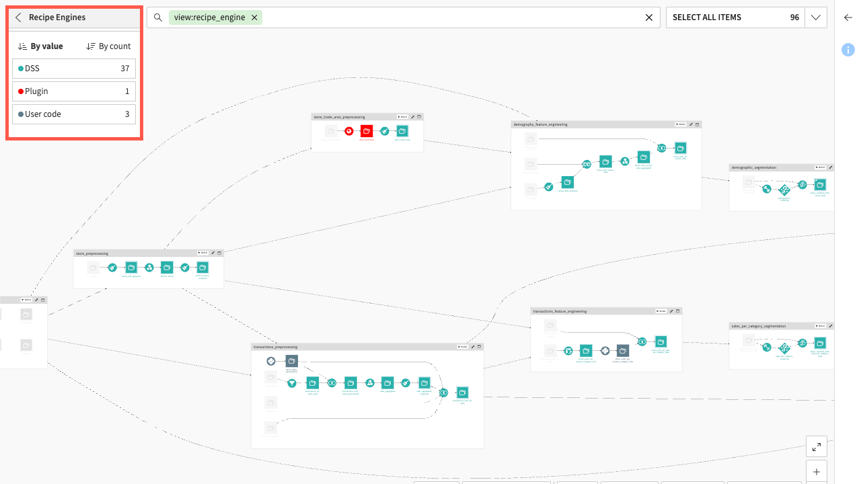This screenshot has height=484, width=861.
Task: Select the demographic clustering model diamond
Action: coord(784,190)
